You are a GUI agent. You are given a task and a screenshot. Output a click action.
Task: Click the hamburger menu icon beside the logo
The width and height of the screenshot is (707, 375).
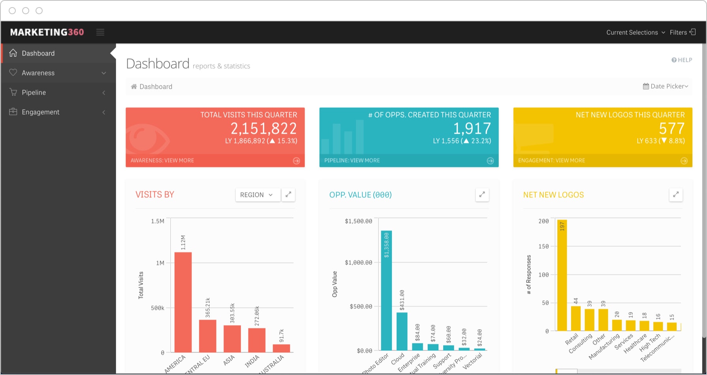click(100, 32)
